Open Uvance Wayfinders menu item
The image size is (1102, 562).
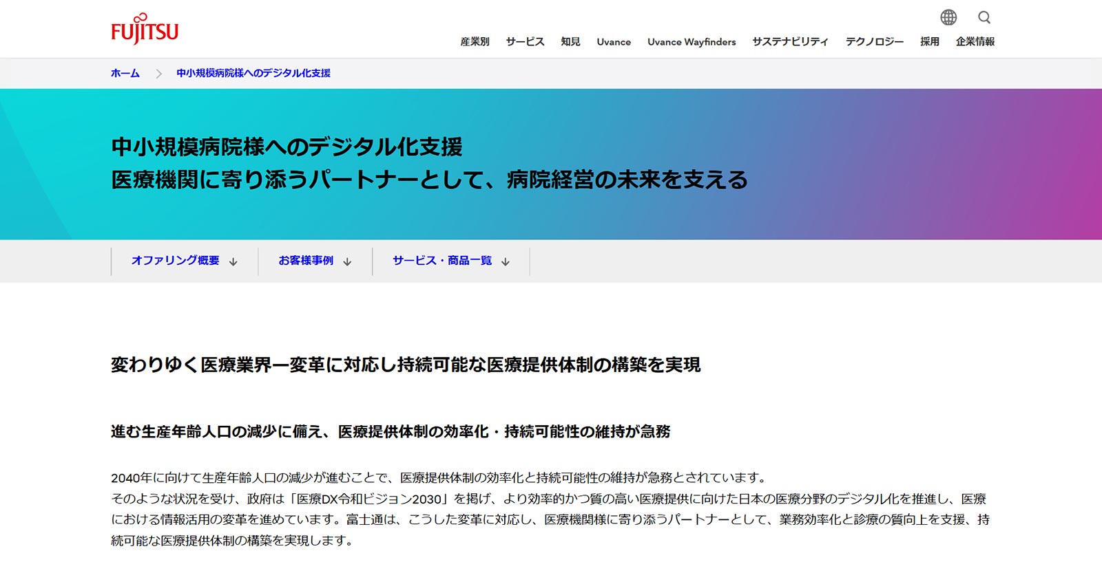pos(692,42)
